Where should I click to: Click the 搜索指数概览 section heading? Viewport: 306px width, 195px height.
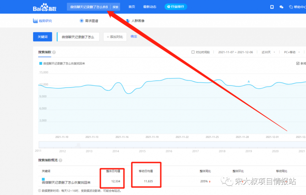pyautogui.click(x=48, y=160)
